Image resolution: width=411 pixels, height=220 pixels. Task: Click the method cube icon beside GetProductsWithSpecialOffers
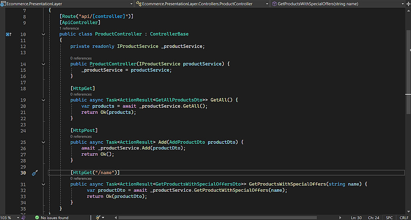pos(274,4)
